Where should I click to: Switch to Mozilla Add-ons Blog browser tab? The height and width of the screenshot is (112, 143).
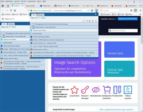[103, 6]
